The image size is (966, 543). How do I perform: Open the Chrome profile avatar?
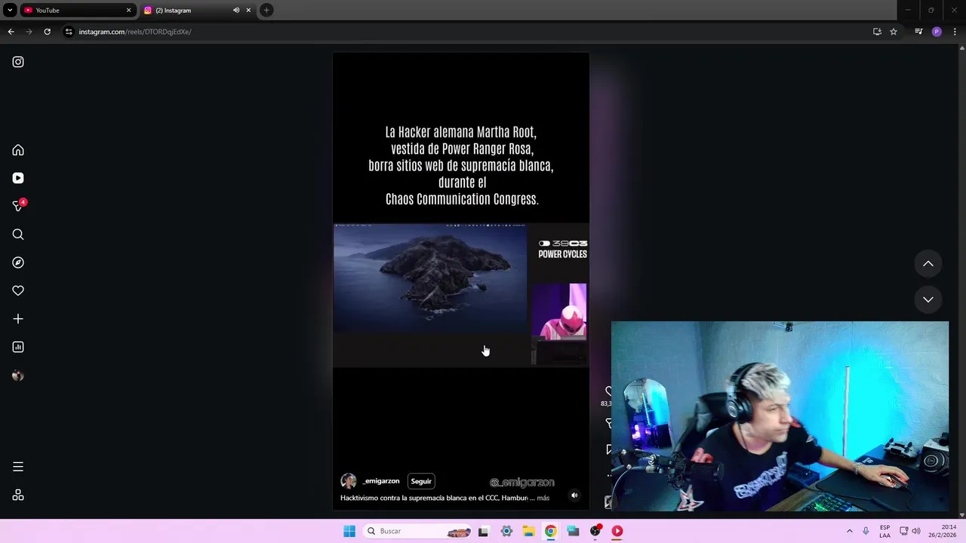(937, 32)
